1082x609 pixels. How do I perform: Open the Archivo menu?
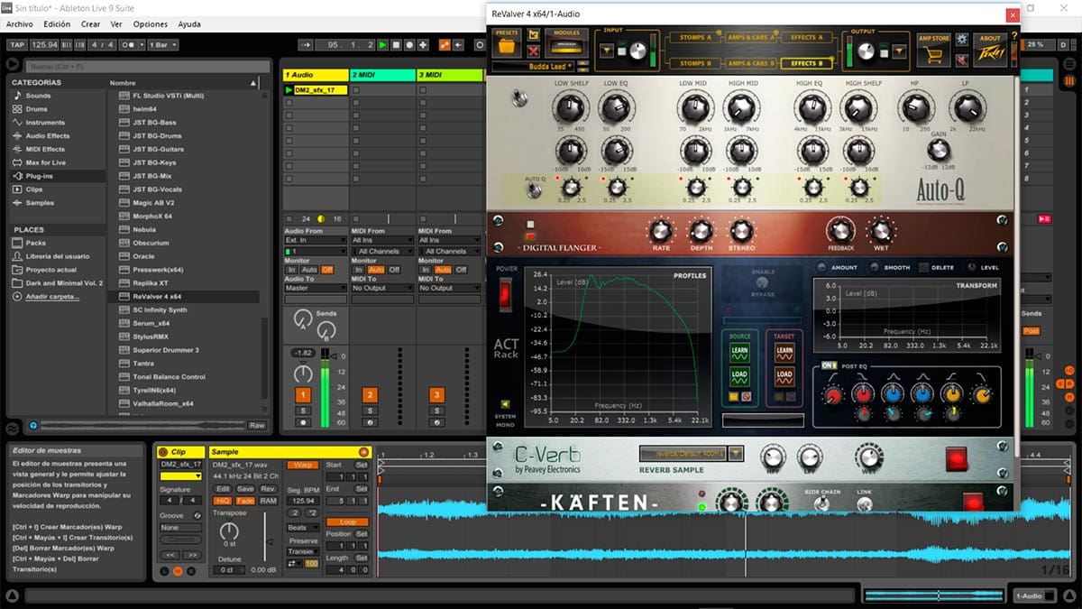click(x=20, y=24)
